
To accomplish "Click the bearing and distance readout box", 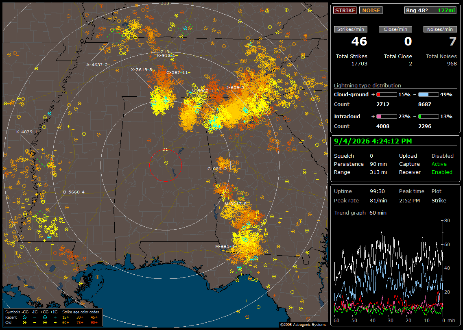I will pos(430,10).
